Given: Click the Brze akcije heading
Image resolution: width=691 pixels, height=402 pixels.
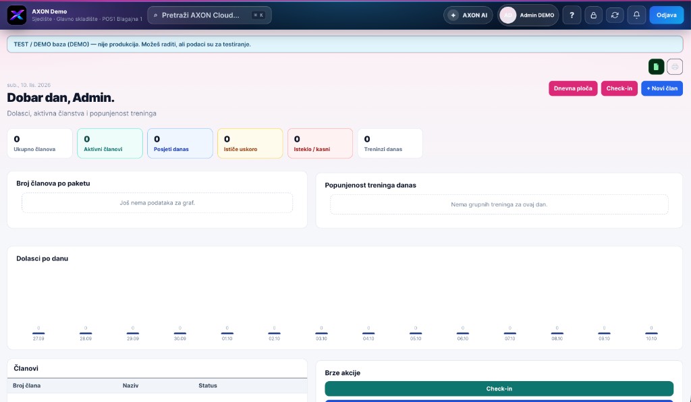Looking at the screenshot, I should [342, 372].
